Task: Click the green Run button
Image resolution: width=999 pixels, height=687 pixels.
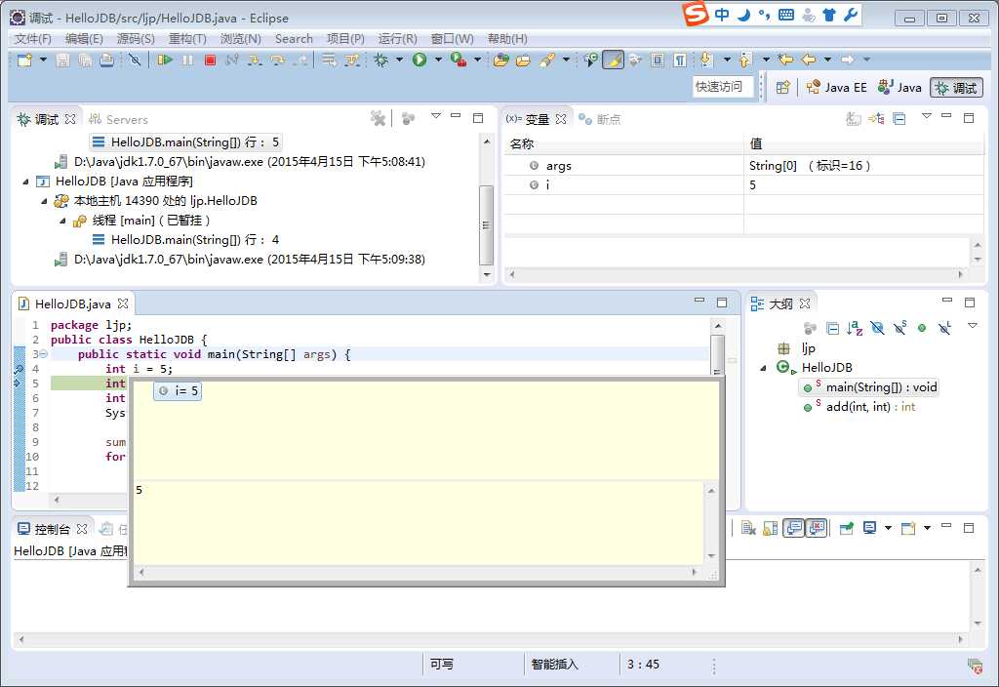Action: 420,60
